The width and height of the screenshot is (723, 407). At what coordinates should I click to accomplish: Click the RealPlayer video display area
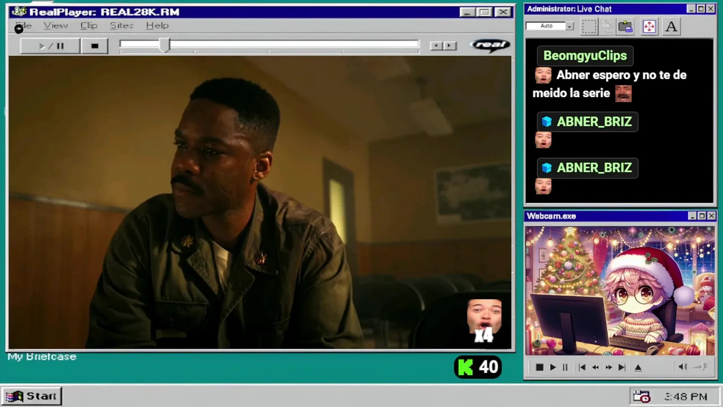260,202
